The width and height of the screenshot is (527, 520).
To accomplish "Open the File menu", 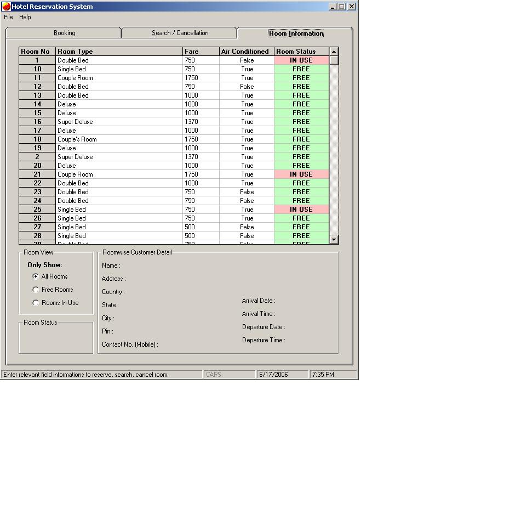I will coord(8,17).
